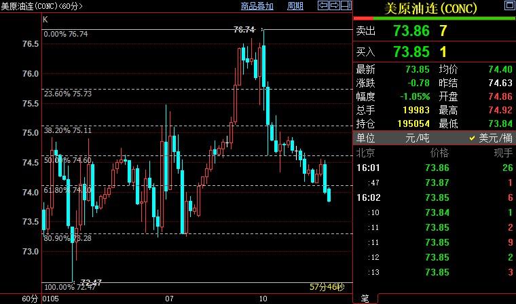The width and height of the screenshot is (516, 304).
Task: Click the 76.74 high price marker
Action: click(244, 30)
